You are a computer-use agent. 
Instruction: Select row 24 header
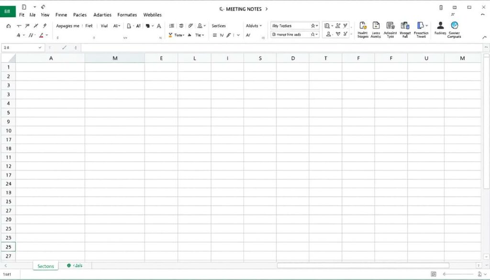(9, 184)
